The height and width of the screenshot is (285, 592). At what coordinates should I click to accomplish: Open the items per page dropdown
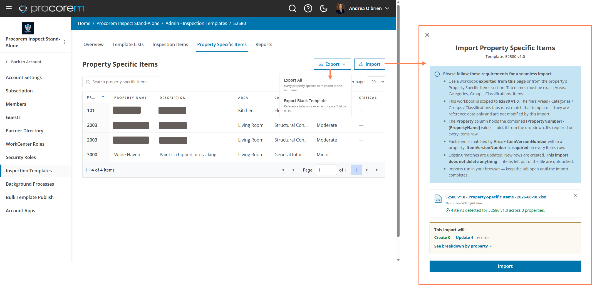tap(376, 82)
